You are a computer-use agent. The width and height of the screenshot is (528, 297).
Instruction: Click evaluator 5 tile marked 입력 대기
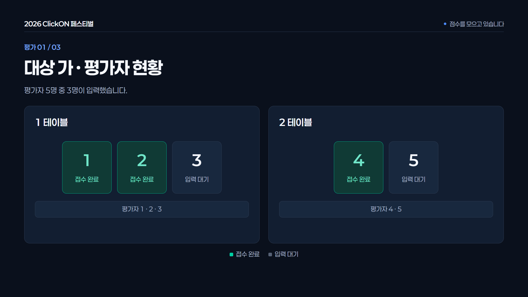414,167
